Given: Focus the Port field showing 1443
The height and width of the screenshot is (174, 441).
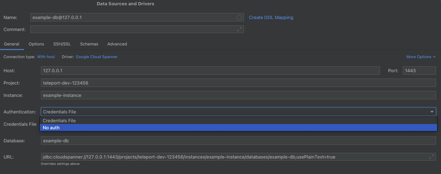Looking at the screenshot, I should click(419, 70).
